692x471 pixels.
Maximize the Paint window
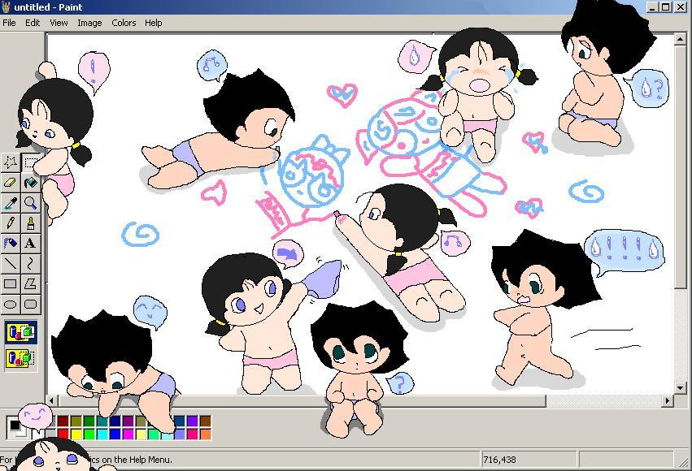(x=666, y=6)
